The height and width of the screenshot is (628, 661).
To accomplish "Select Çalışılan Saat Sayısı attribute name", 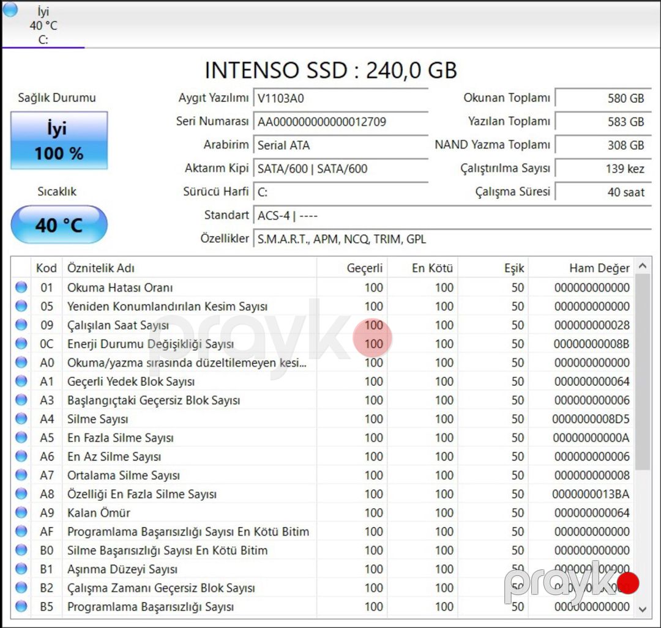I will pyautogui.click(x=118, y=325).
